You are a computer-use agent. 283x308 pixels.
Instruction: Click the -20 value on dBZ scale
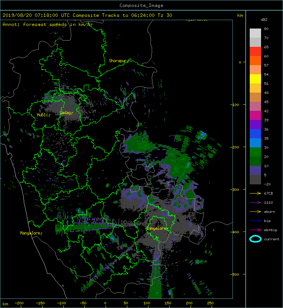267,184
